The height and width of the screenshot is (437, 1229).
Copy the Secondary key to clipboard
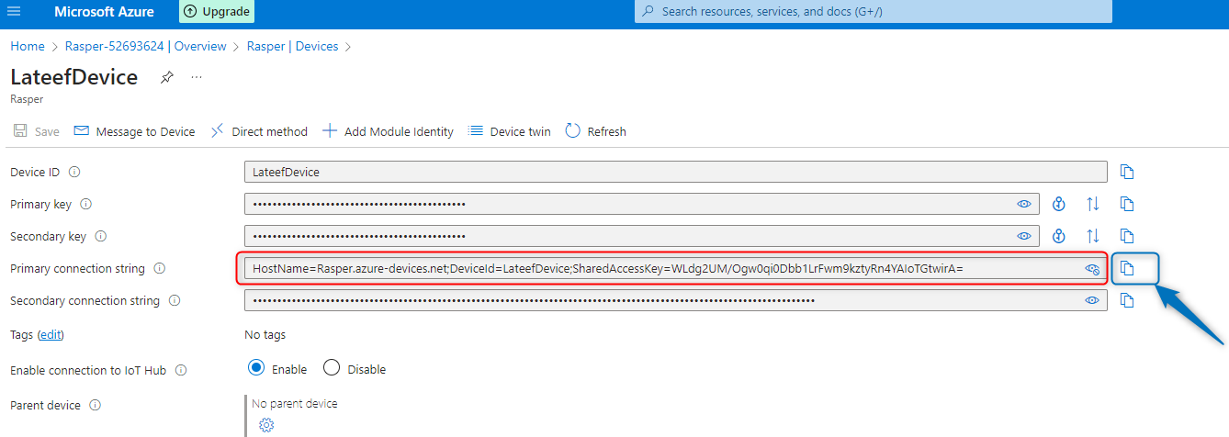tap(1127, 236)
